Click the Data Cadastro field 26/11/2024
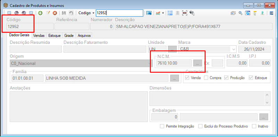Viewport: 278px width, 137px height. pos(254,49)
